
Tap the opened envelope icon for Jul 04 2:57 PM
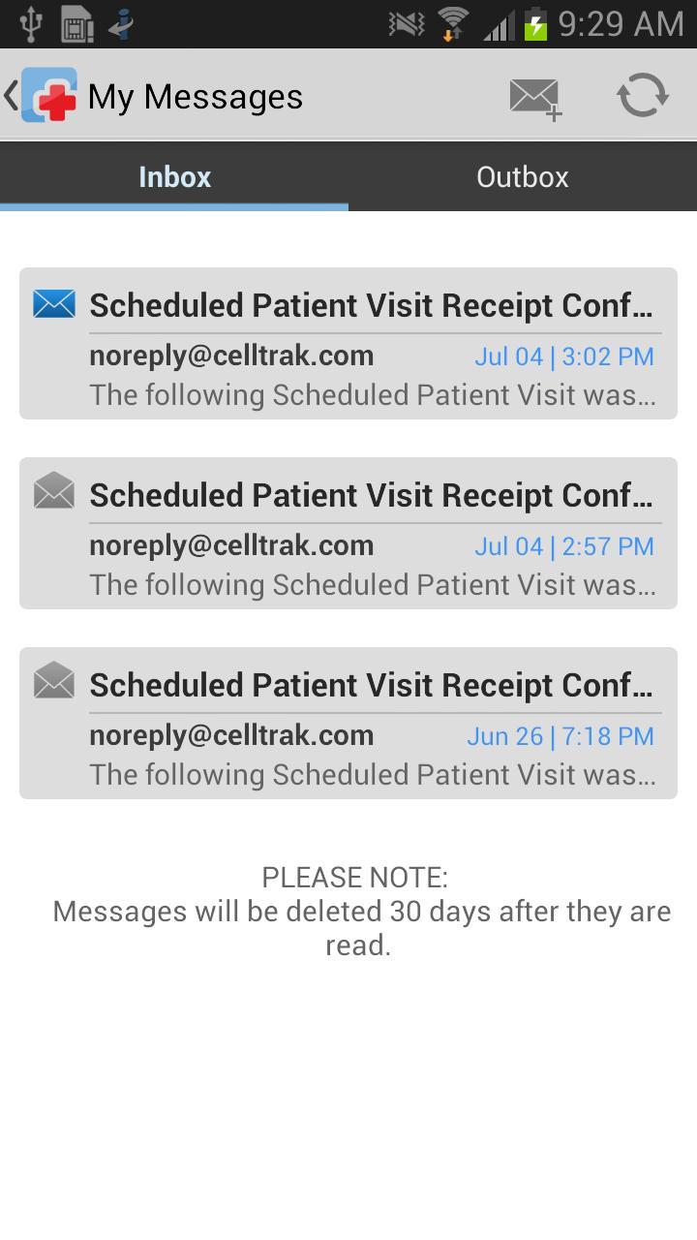click(54, 491)
